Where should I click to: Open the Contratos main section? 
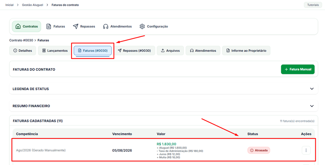(27, 27)
